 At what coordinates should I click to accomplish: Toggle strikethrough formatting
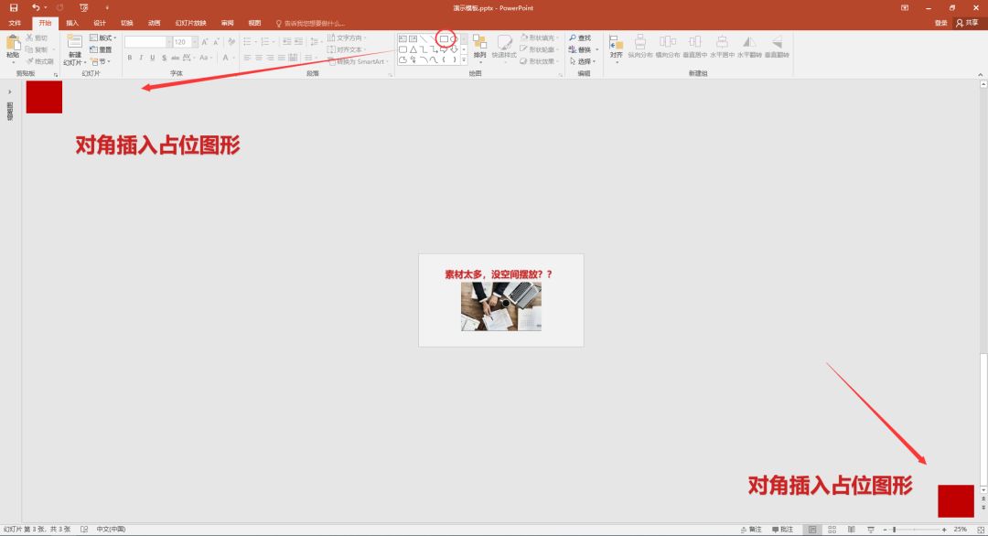tap(175, 58)
